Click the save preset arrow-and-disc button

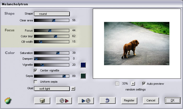tap(86, 100)
